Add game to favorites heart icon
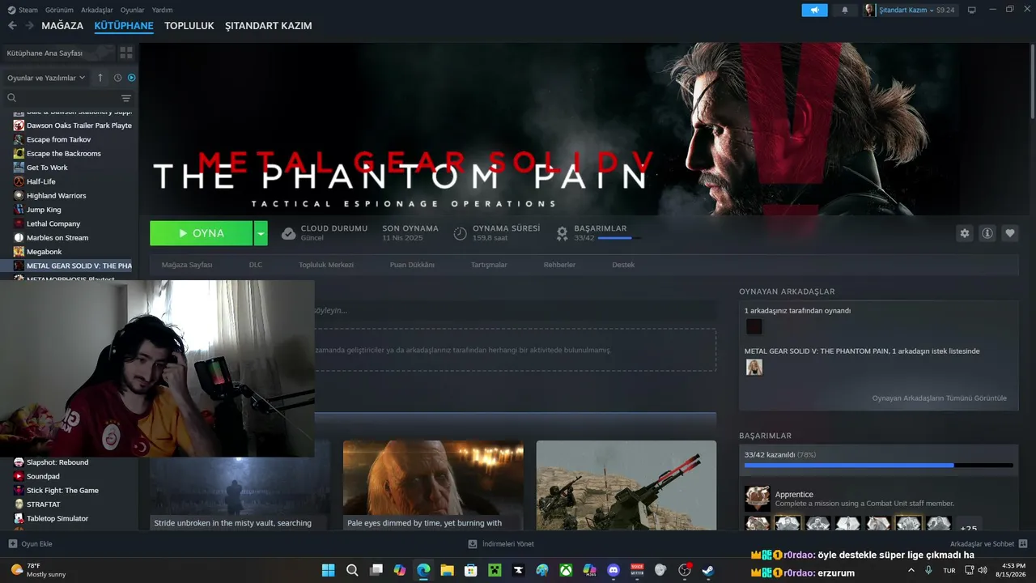This screenshot has width=1036, height=583. [1010, 233]
